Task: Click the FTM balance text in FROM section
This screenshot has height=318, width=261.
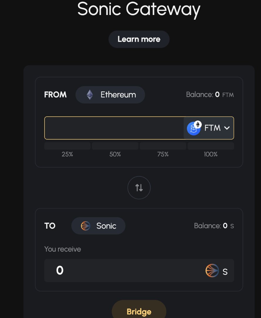Action: (x=210, y=95)
